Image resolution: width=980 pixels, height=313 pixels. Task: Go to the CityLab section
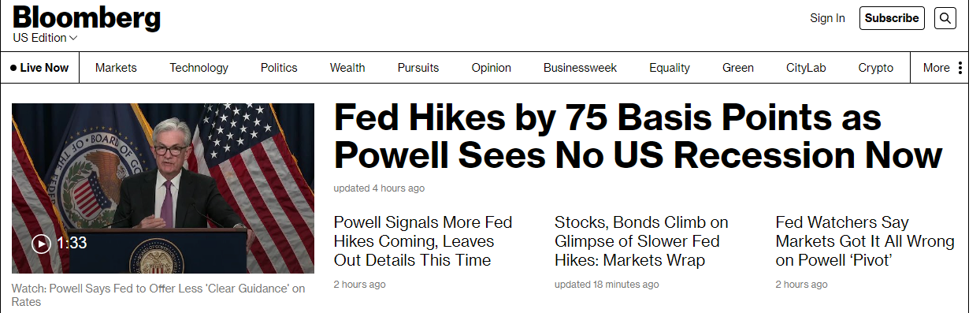(x=806, y=68)
